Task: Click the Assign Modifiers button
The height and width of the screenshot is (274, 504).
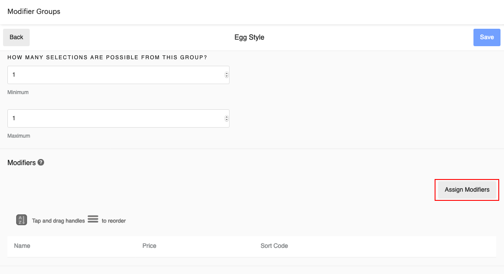Action: point(466,189)
